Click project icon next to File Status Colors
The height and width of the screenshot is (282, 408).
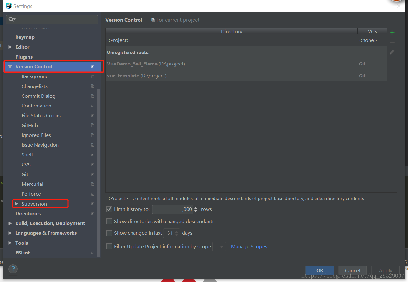[92, 115]
